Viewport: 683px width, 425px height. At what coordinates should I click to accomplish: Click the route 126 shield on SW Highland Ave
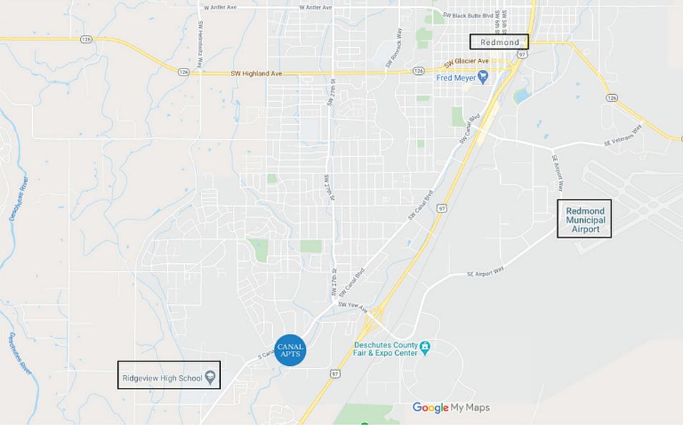184,72
